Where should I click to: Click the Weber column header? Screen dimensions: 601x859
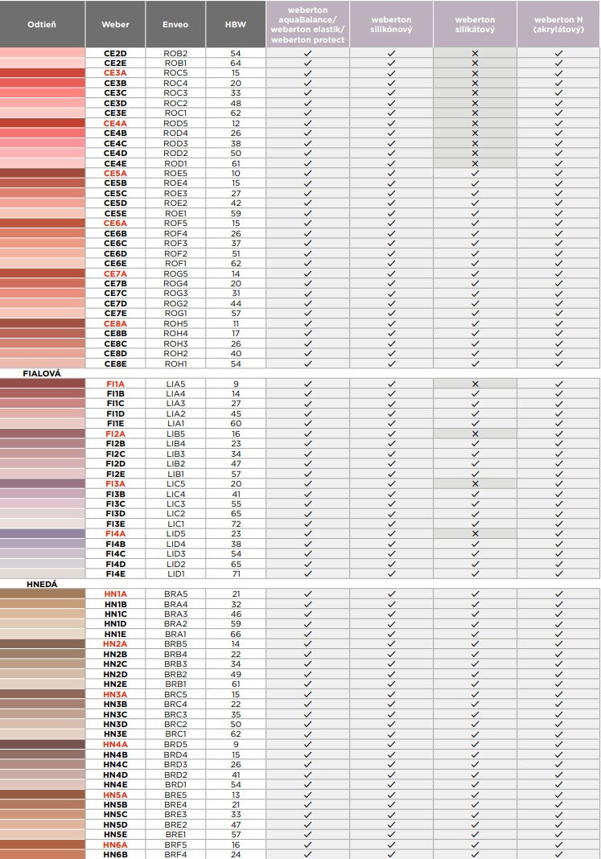116,24
